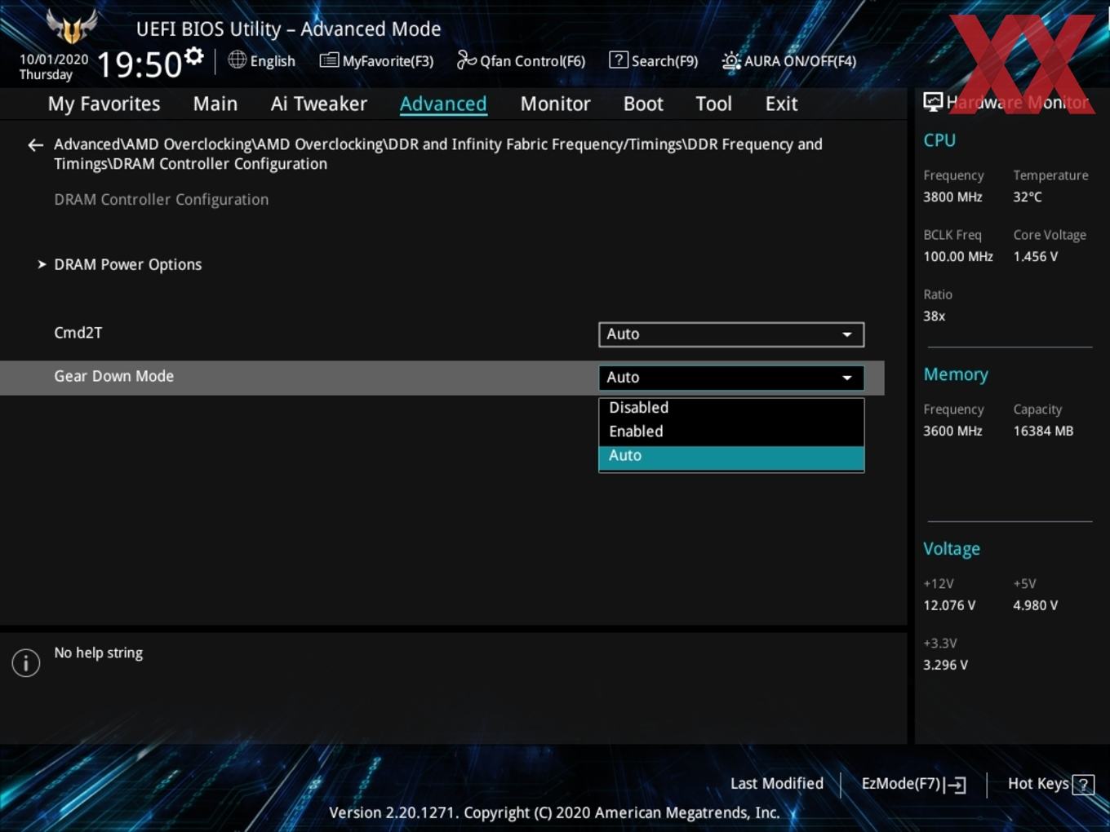1110x832 pixels.
Task: Click the Ratio value 38x
Action: (x=935, y=316)
